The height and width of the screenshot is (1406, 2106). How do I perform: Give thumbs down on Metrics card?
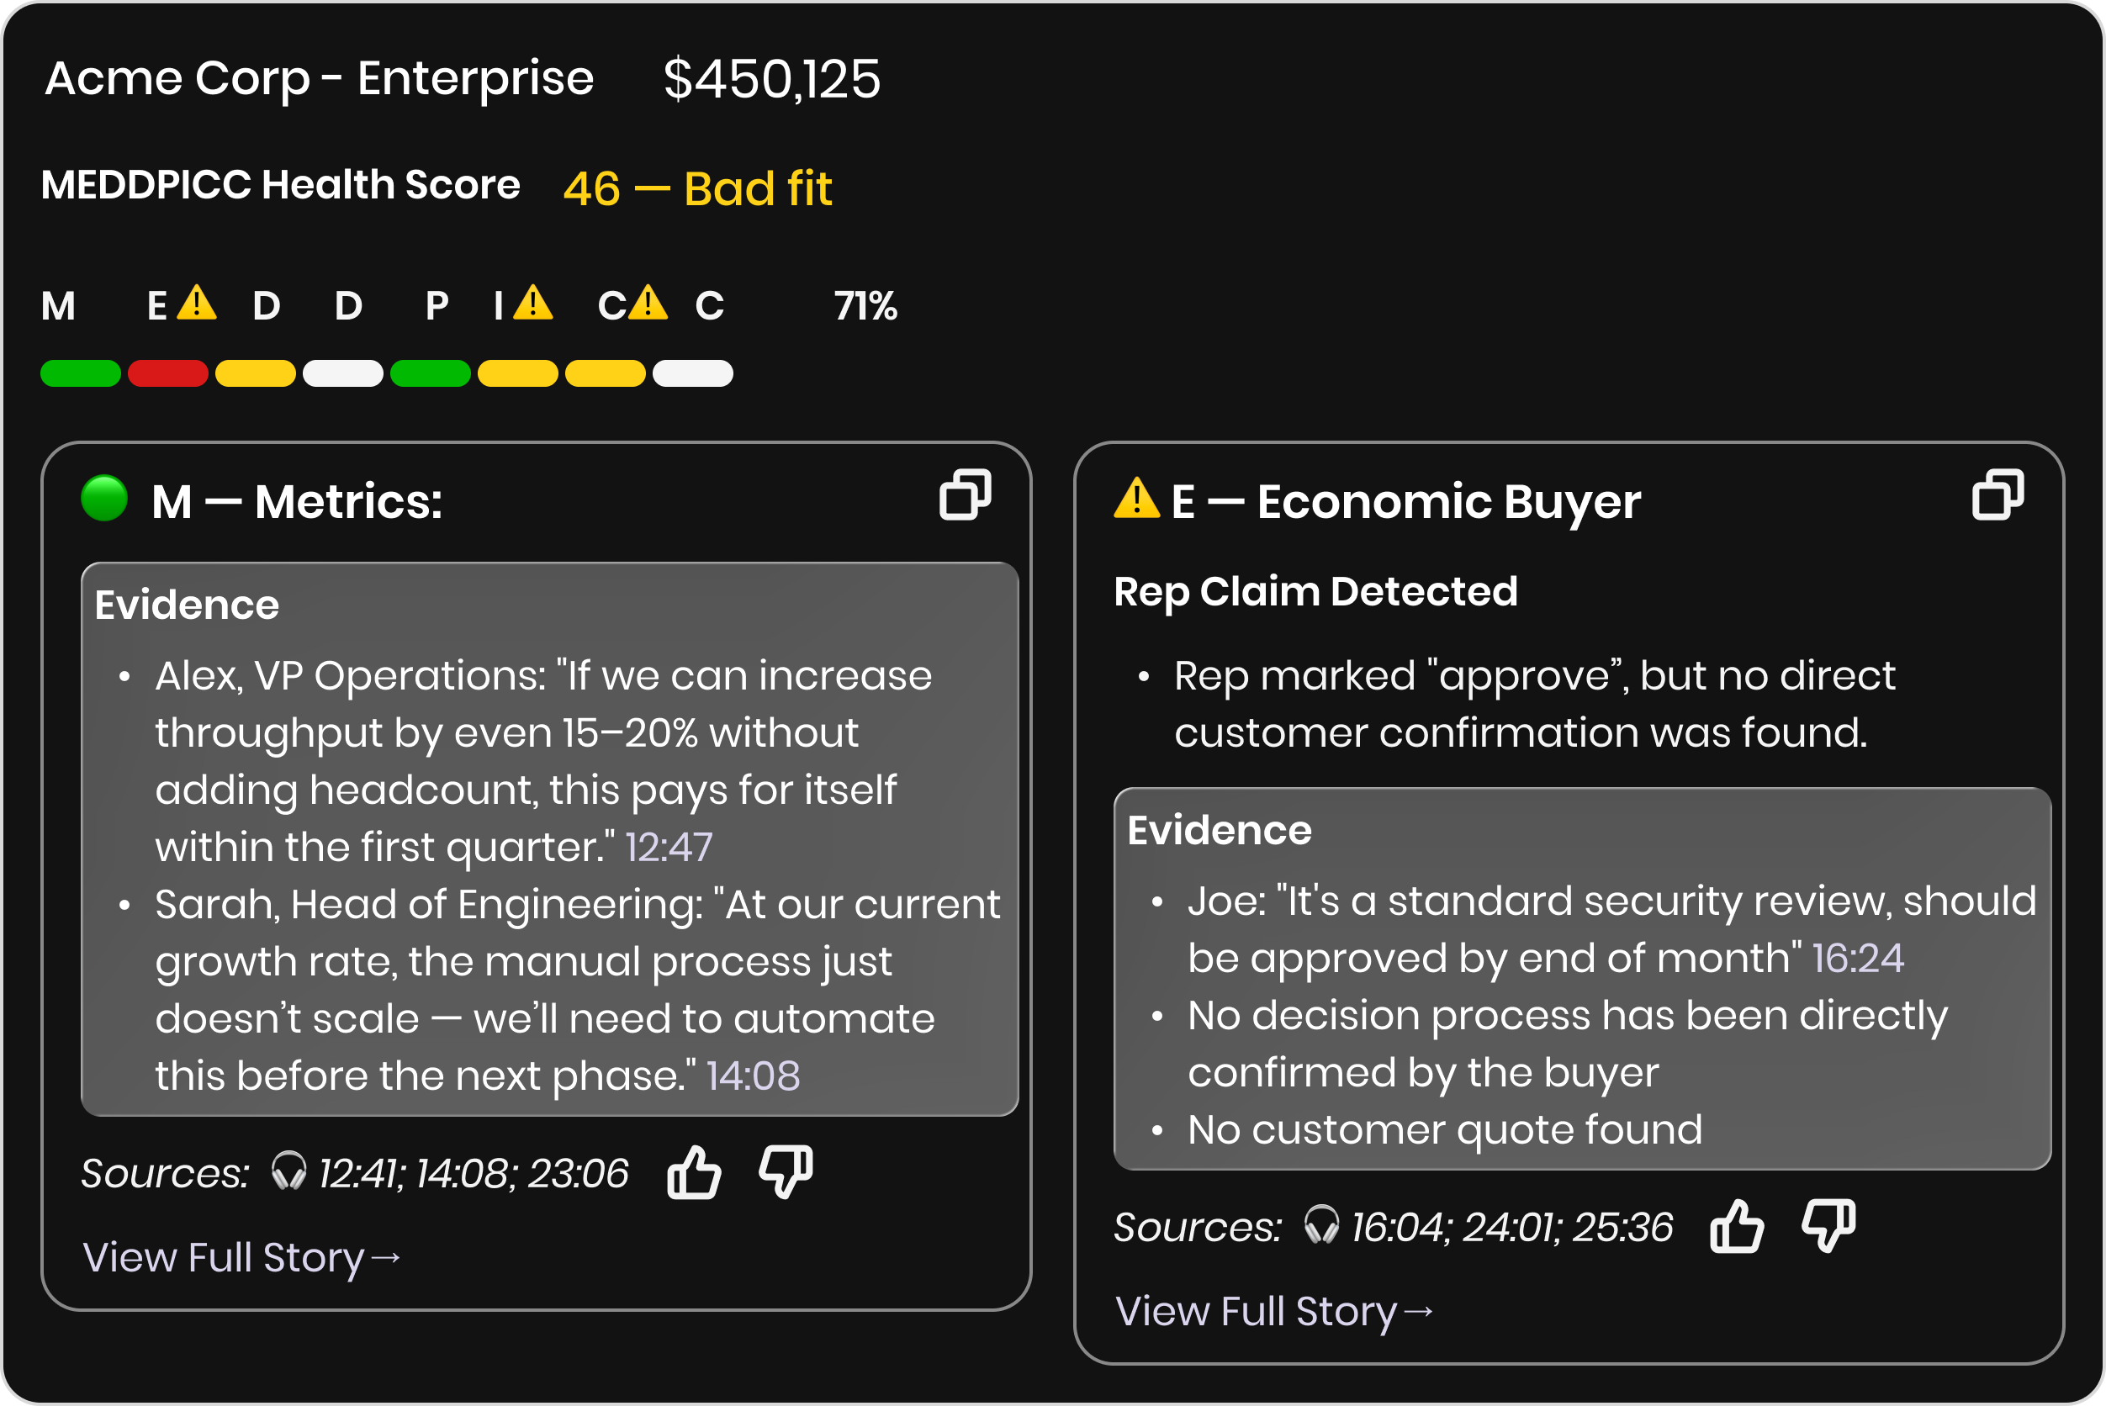tap(786, 1172)
